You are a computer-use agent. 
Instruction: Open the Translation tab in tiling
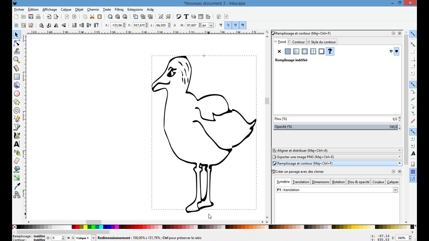point(301,182)
